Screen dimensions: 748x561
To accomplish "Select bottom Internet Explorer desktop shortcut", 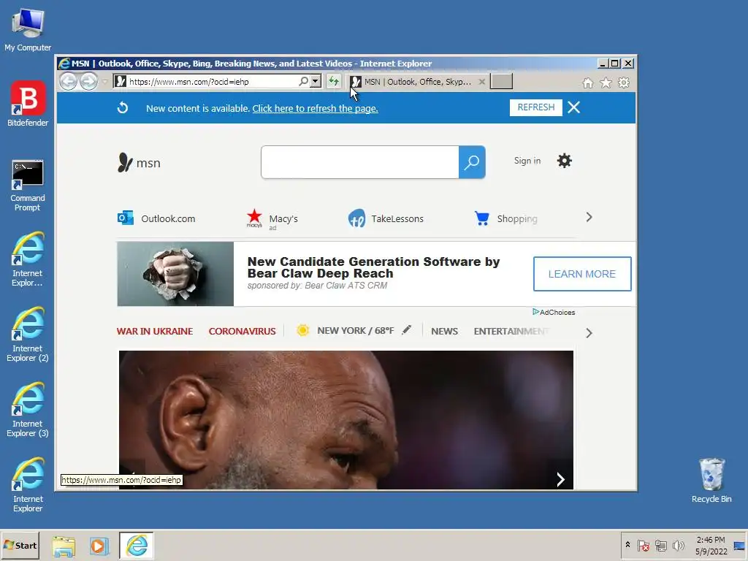I will (x=28, y=485).
